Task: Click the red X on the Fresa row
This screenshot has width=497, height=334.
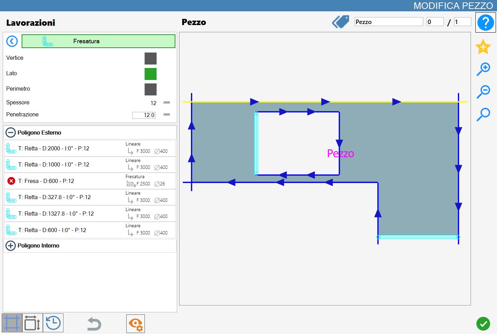Action: click(x=11, y=181)
